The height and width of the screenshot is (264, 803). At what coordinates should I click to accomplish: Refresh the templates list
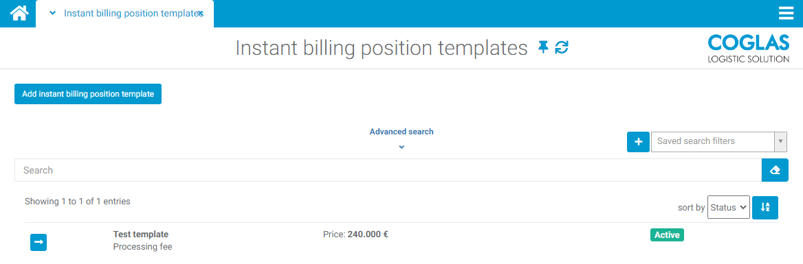[x=562, y=47]
